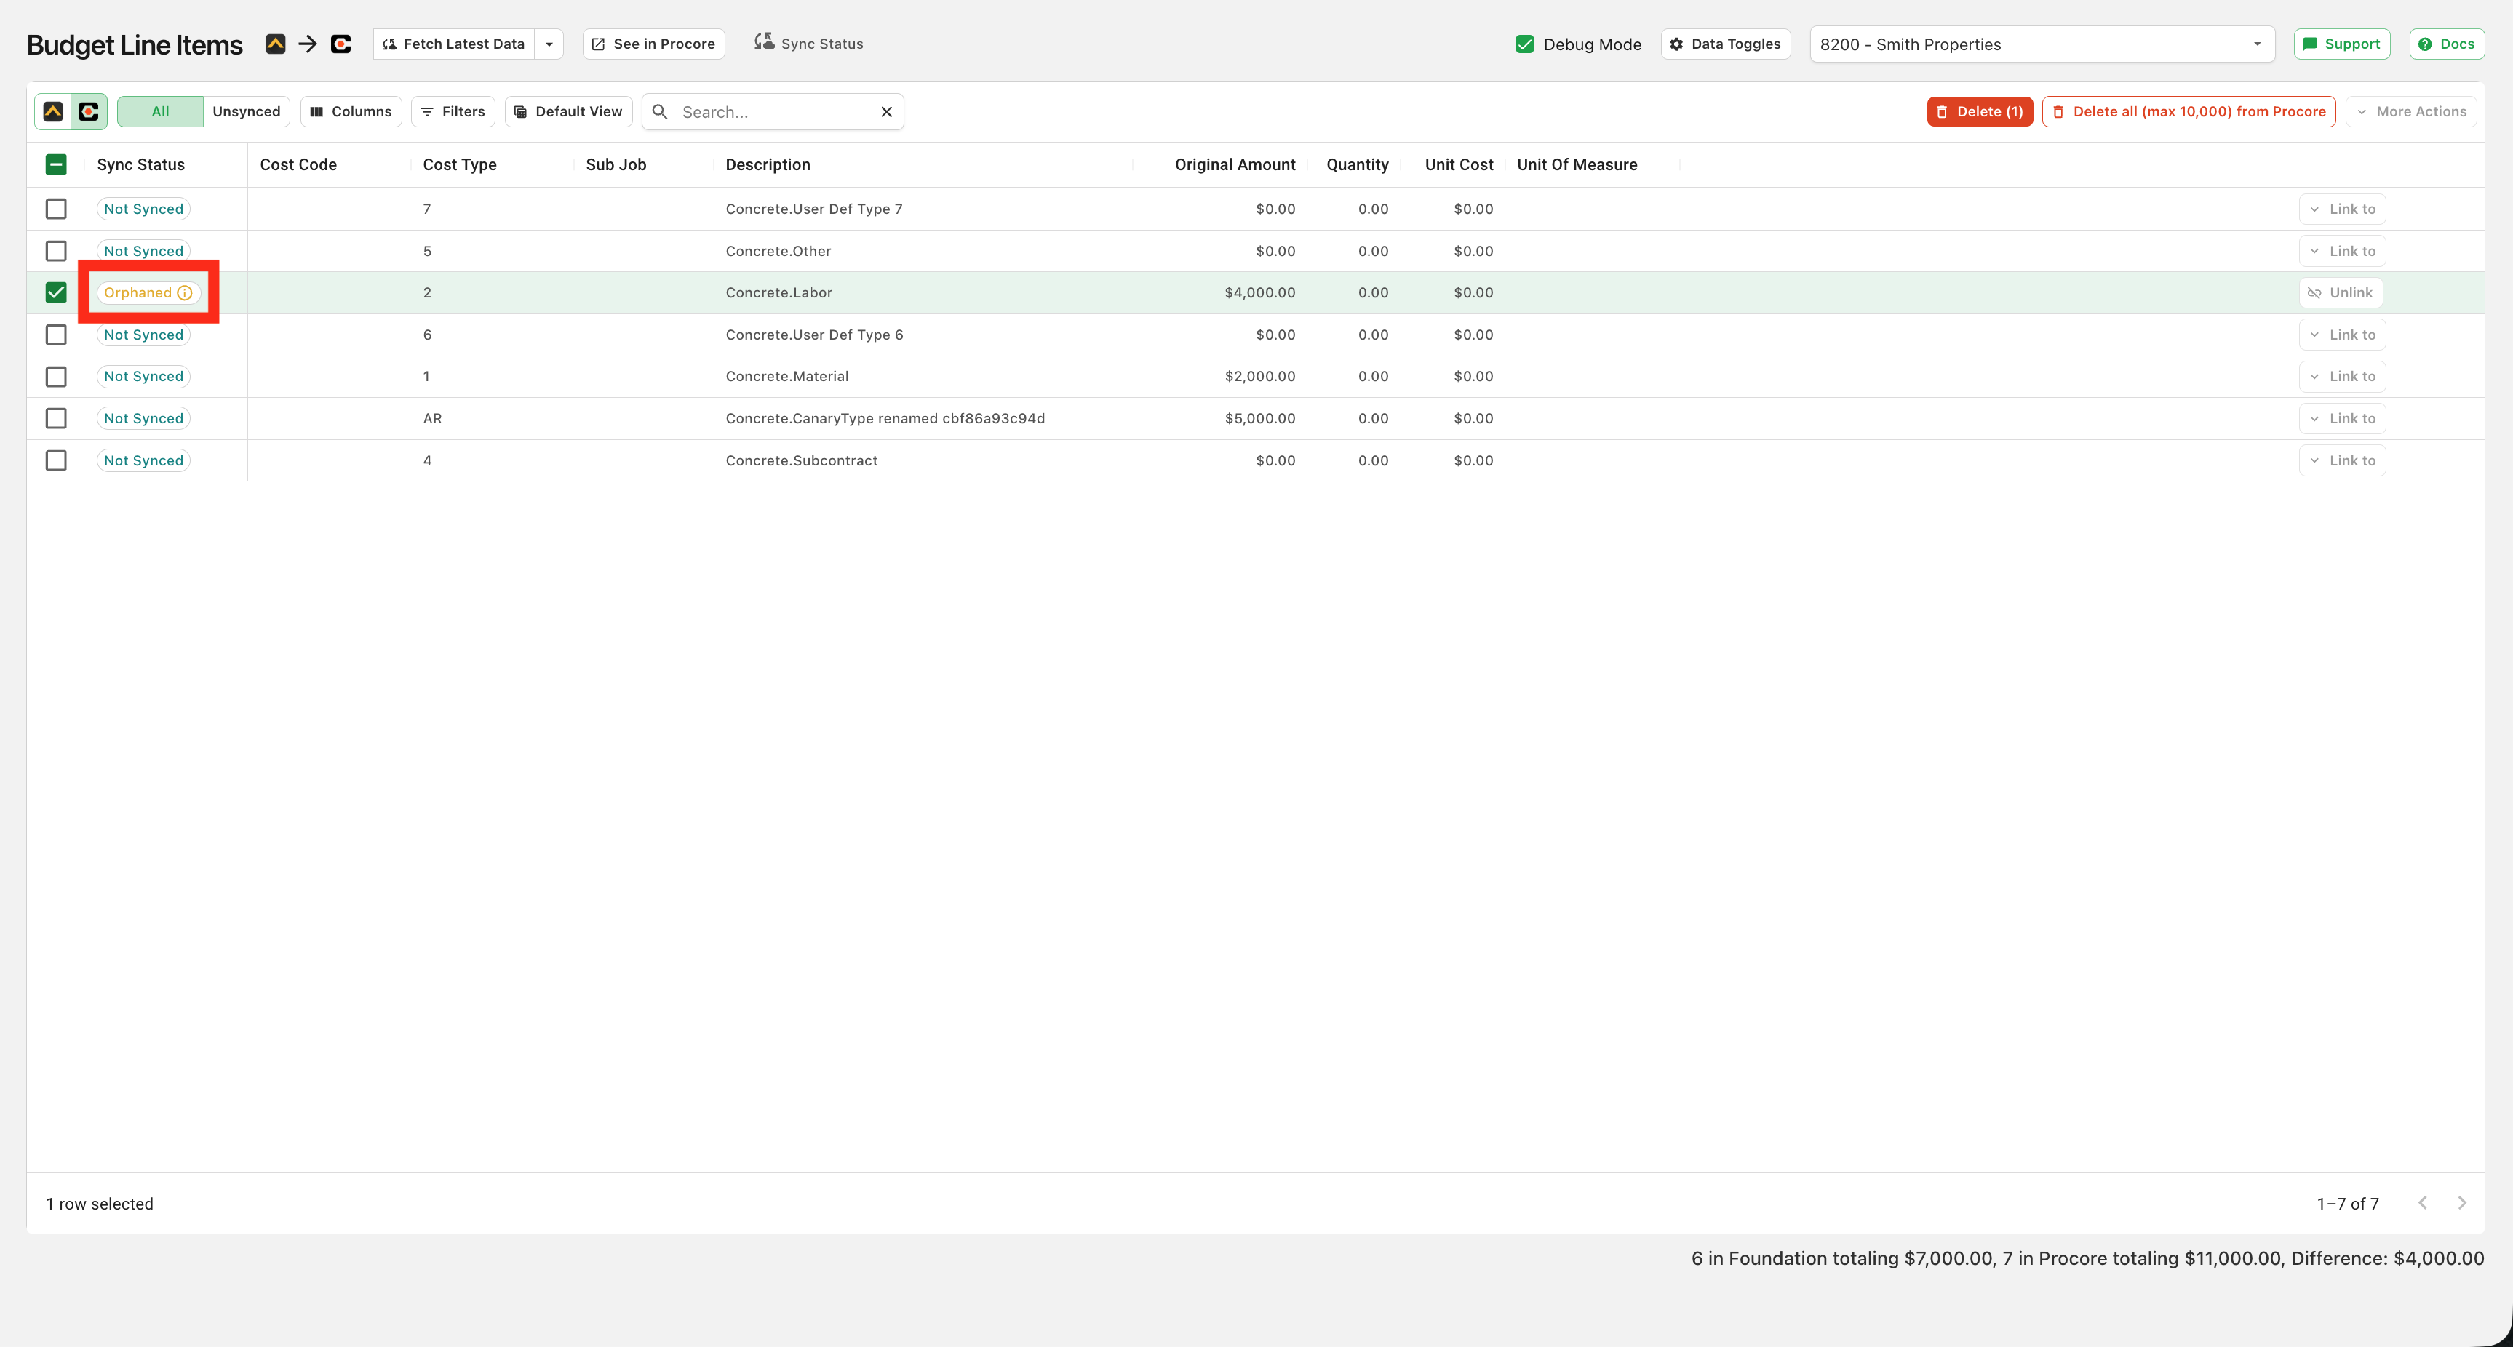The width and height of the screenshot is (2513, 1347).
Task: Open Data Toggles via the gear icon button
Action: point(1725,44)
